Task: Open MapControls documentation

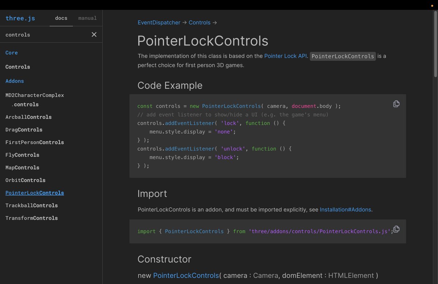Action: [x=22, y=167]
